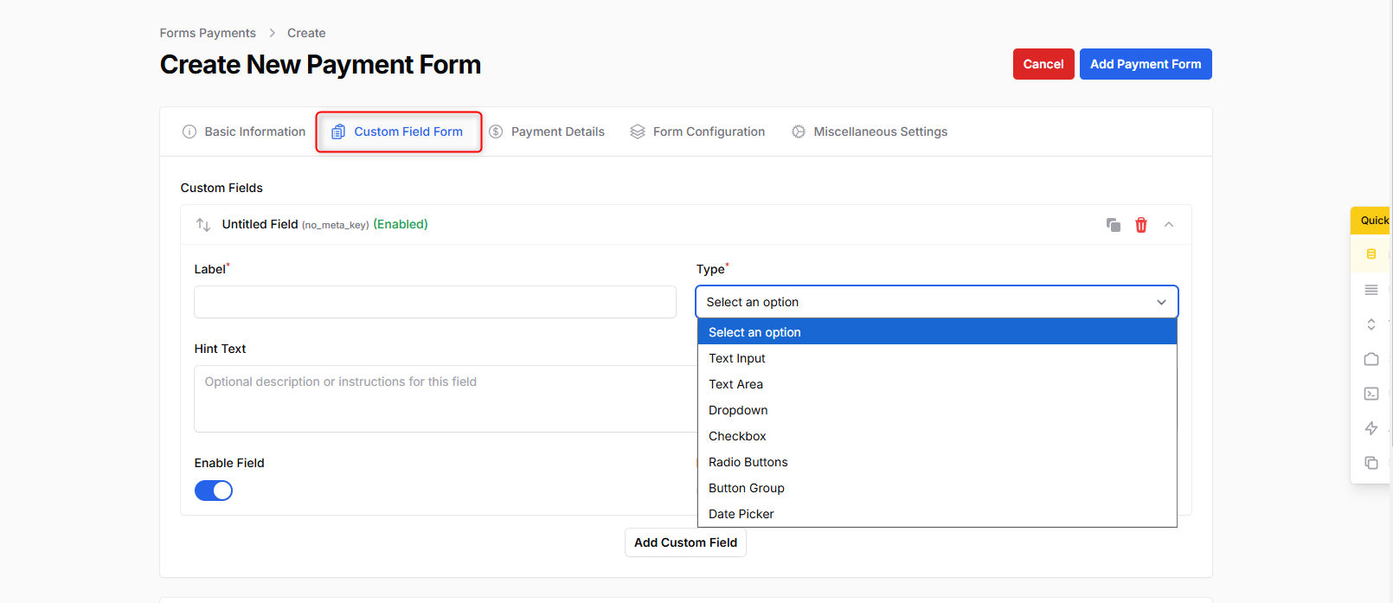This screenshot has height=603, width=1393.
Task: Collapse the Untitled Field panel with chevron
Action: (x=1169, y=224)
